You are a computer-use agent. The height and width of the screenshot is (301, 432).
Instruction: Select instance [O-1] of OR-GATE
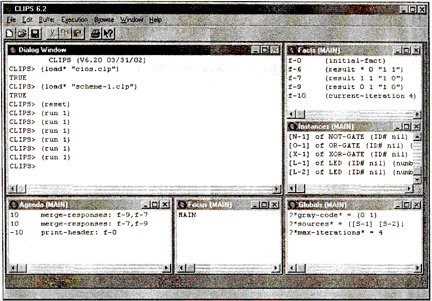(350, 146)
